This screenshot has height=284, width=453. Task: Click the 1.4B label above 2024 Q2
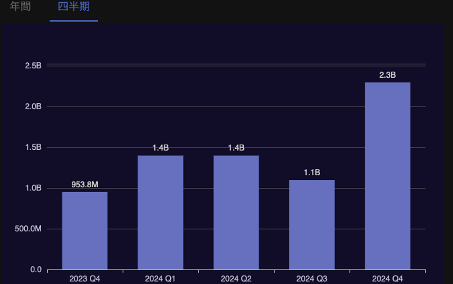click(236, 148)
